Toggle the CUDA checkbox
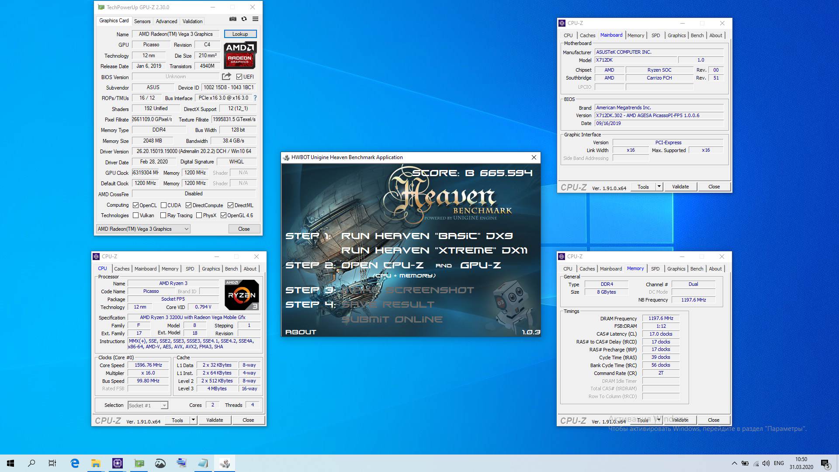This screenshot has height=472, width=839. coord(163,205)
